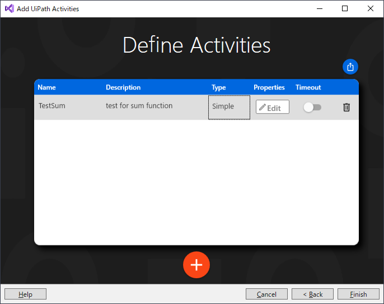Image resolution: width=384 pixels, height=304 pixels.
Task: Click the Description column header
Action: (123, 87)
